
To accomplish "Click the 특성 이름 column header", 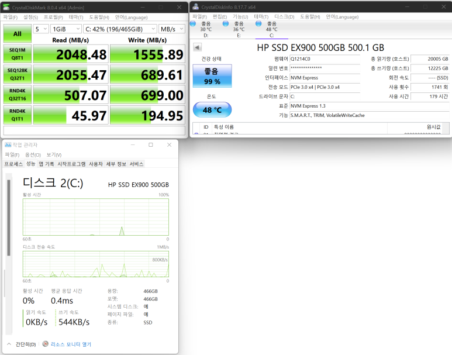I will [x=299, y=127].
